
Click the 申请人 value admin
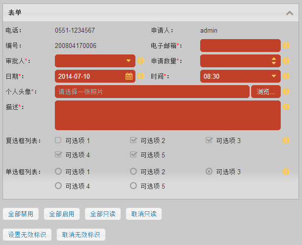tap(209, 31)
